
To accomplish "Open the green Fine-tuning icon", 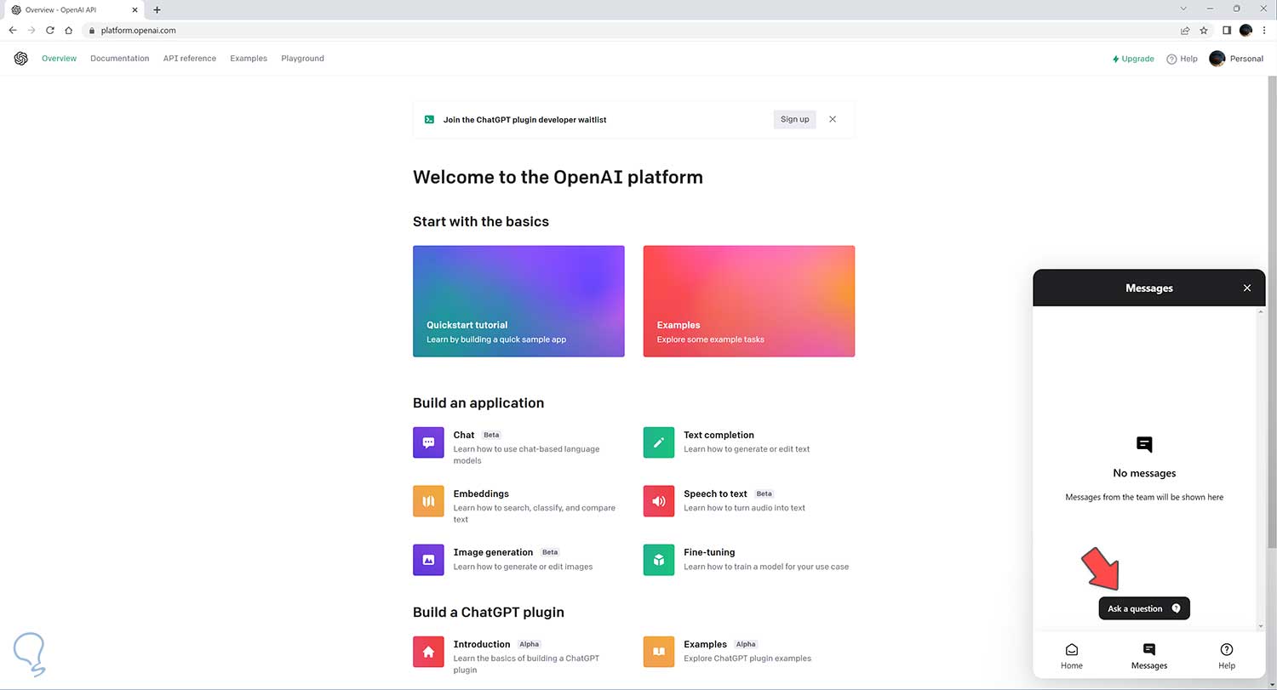I will click(659, 560).
